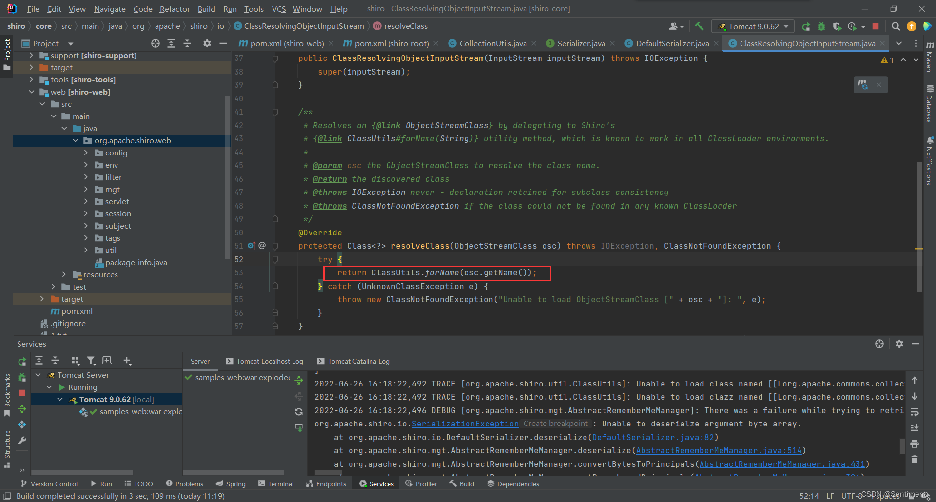Expand all services in Services toolbar
The height and width of the screenshot is (502, 936).
click(x=39, y=360)
